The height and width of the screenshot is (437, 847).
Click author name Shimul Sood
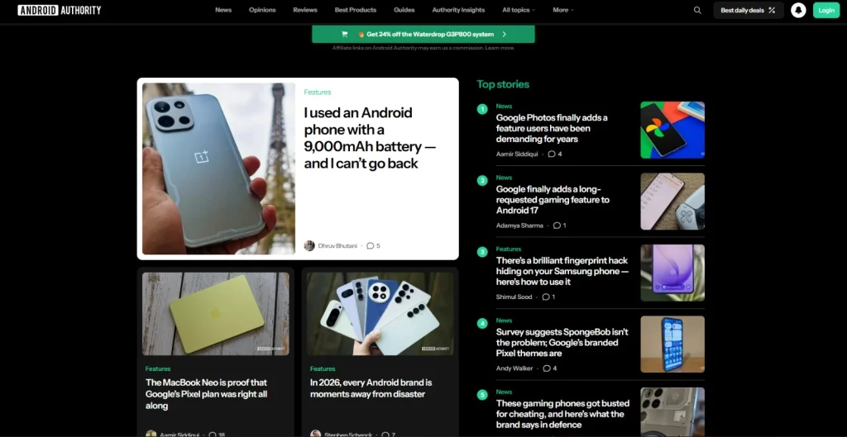pyautogui.click(x=514, y=297)
